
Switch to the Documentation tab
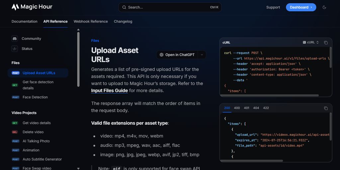[x=25, y=22]
